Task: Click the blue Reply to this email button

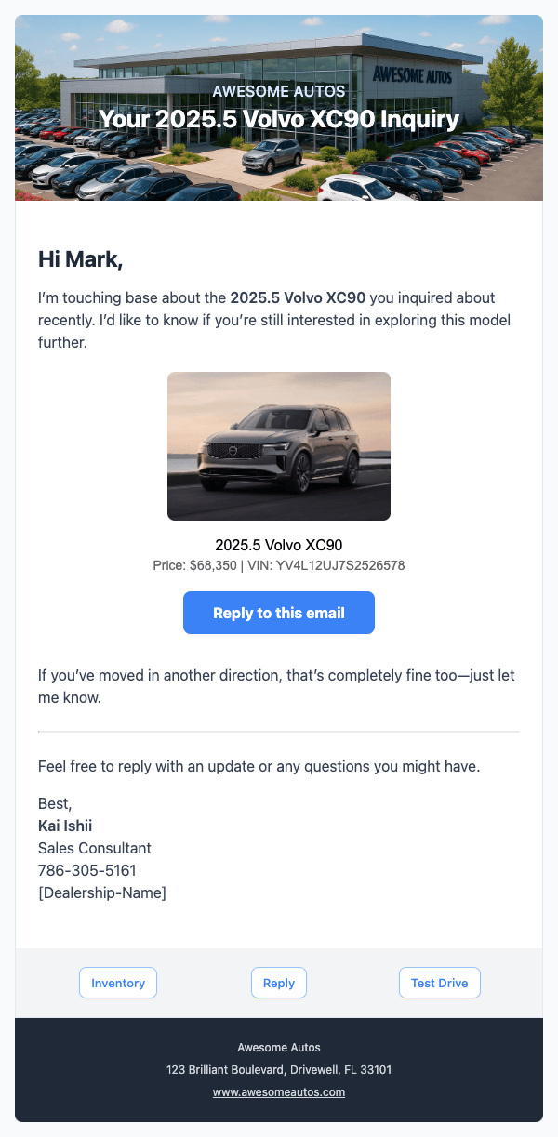Action: click(x=279, y=613)
